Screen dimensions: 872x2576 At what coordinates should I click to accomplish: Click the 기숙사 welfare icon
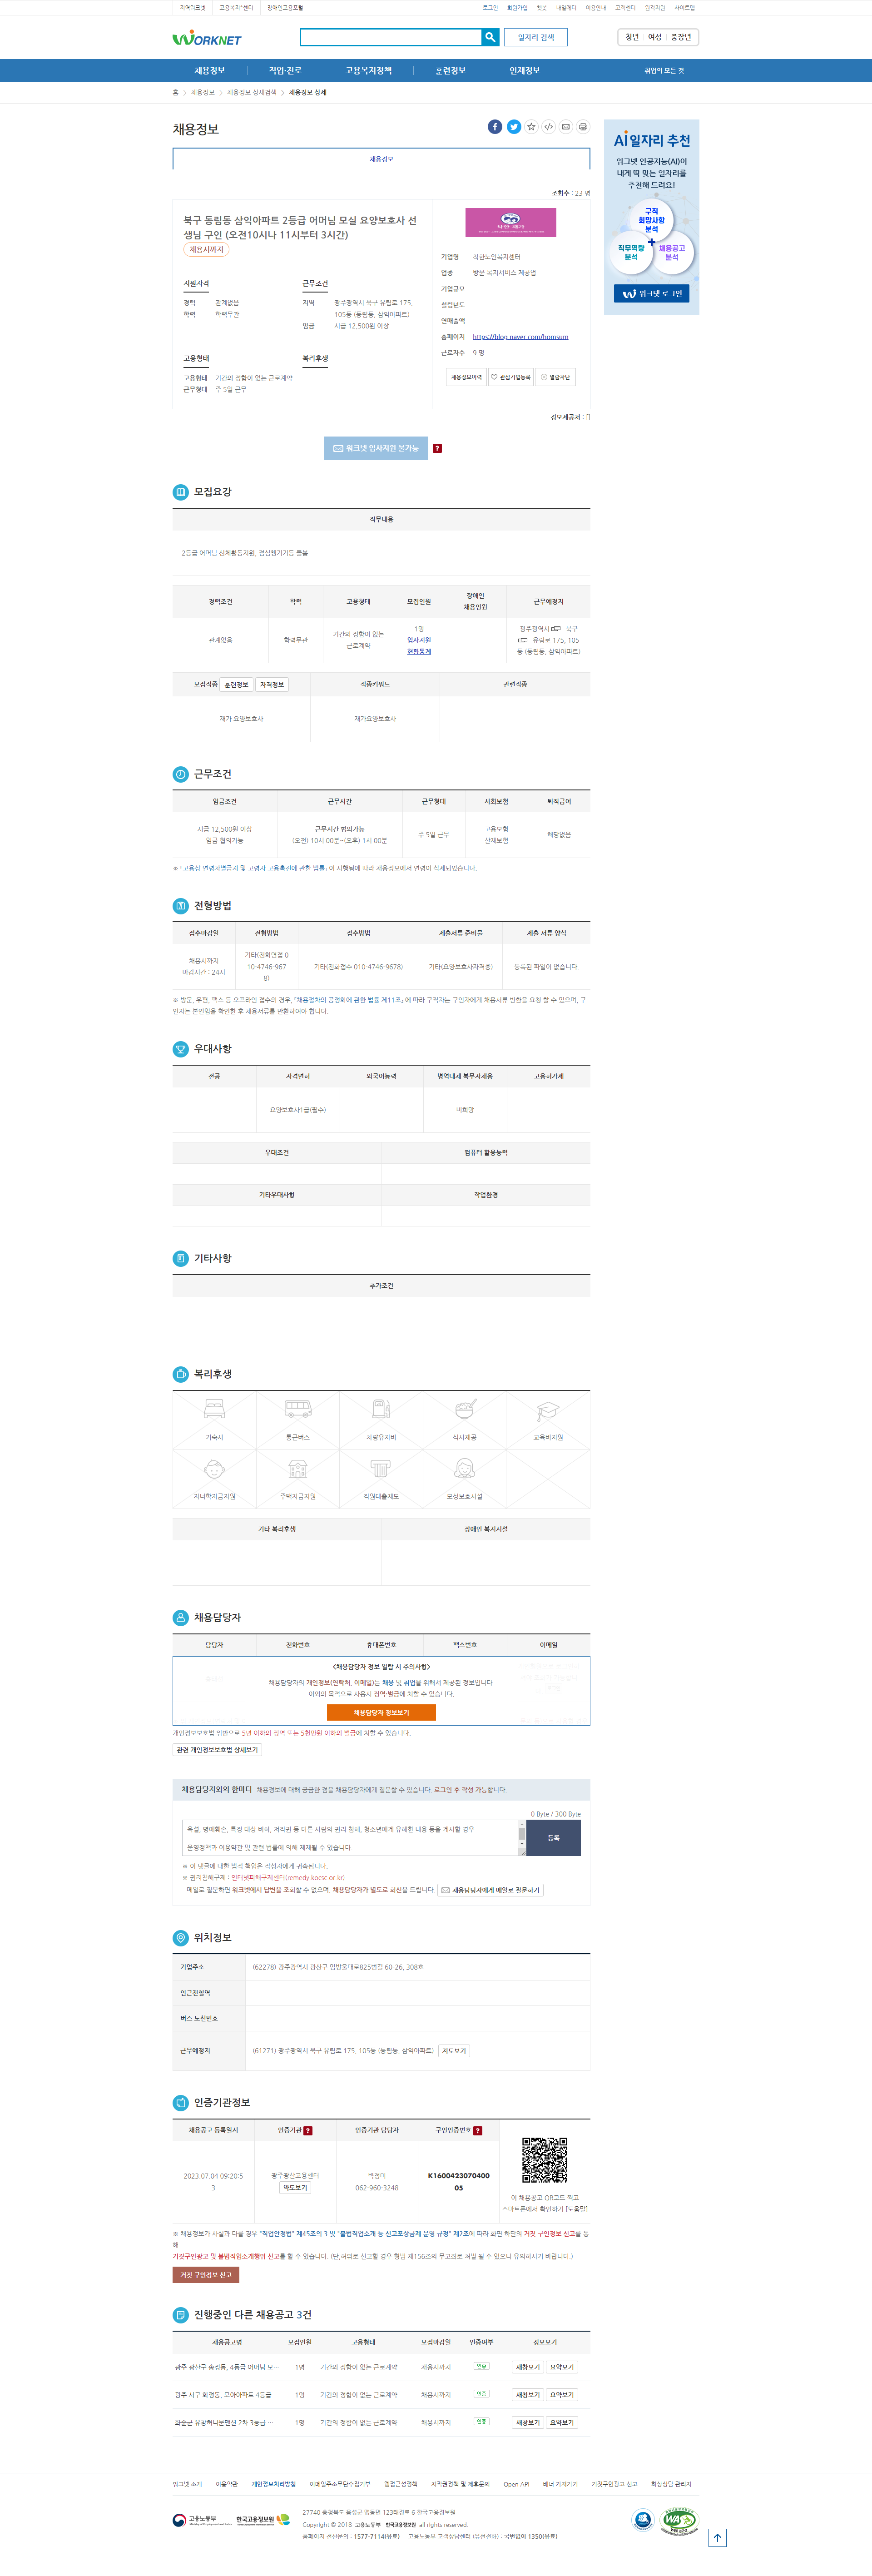pos(214,1410)
